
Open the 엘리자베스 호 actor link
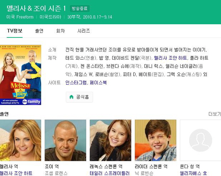(194, 173)
